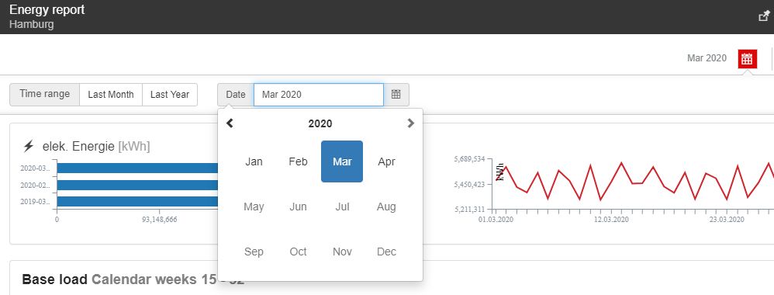Click the lightning bolt icon by elek. Energie
Viewport: 774px width, 295px height.
coord(29,146)
